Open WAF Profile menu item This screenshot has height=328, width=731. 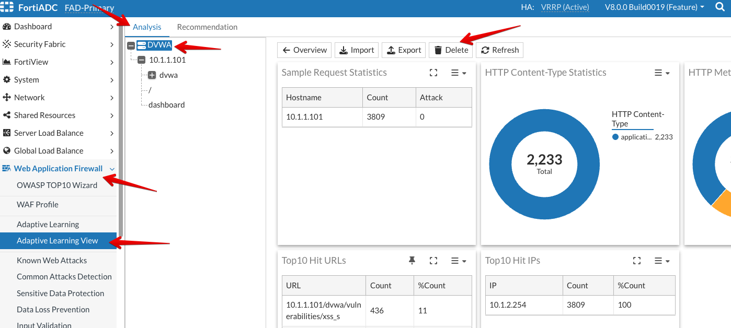pos(38,205)
